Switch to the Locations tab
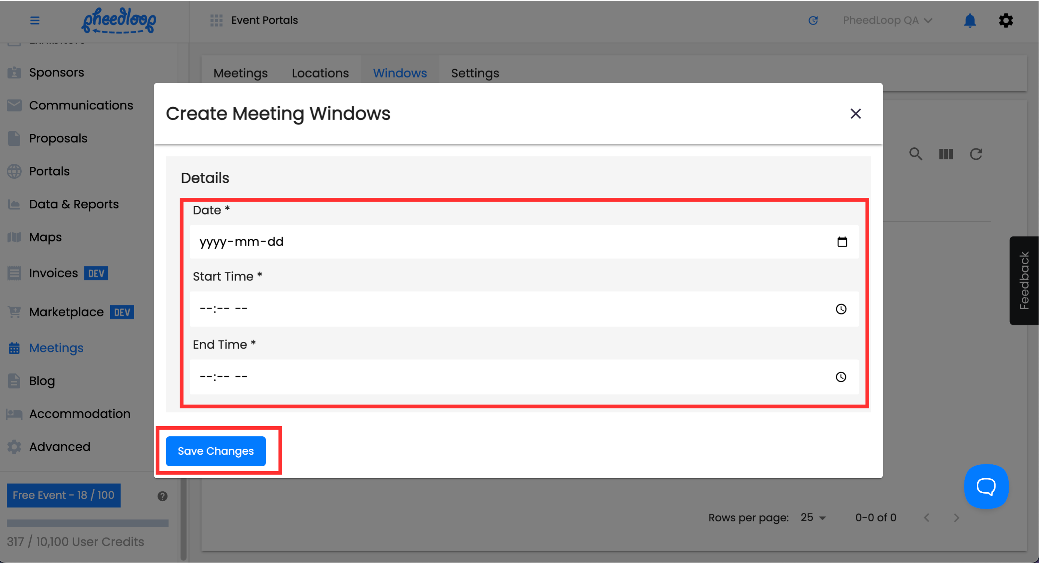Image resolution: width=1039 pixels, height=563 pixels. [x=320, y=73]
